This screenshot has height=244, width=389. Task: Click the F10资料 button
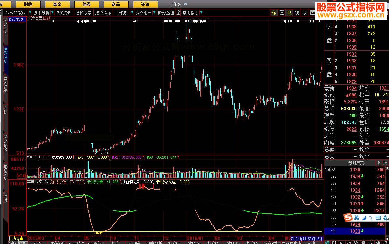[x=64, y=13]
